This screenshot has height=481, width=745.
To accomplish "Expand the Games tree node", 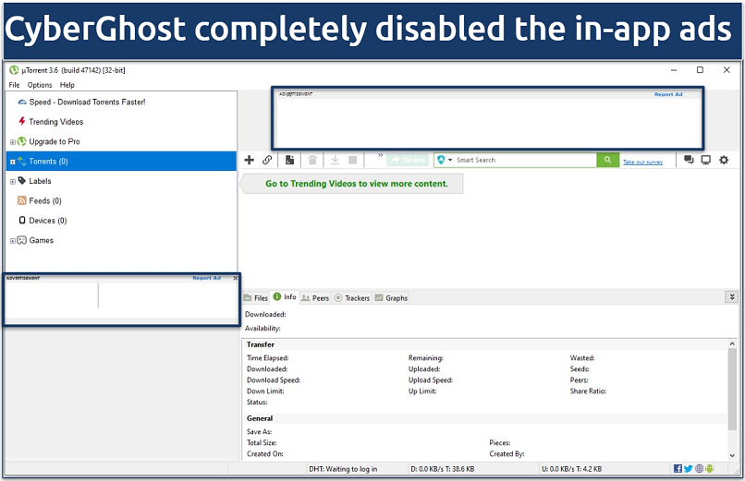I will (13, 241).
